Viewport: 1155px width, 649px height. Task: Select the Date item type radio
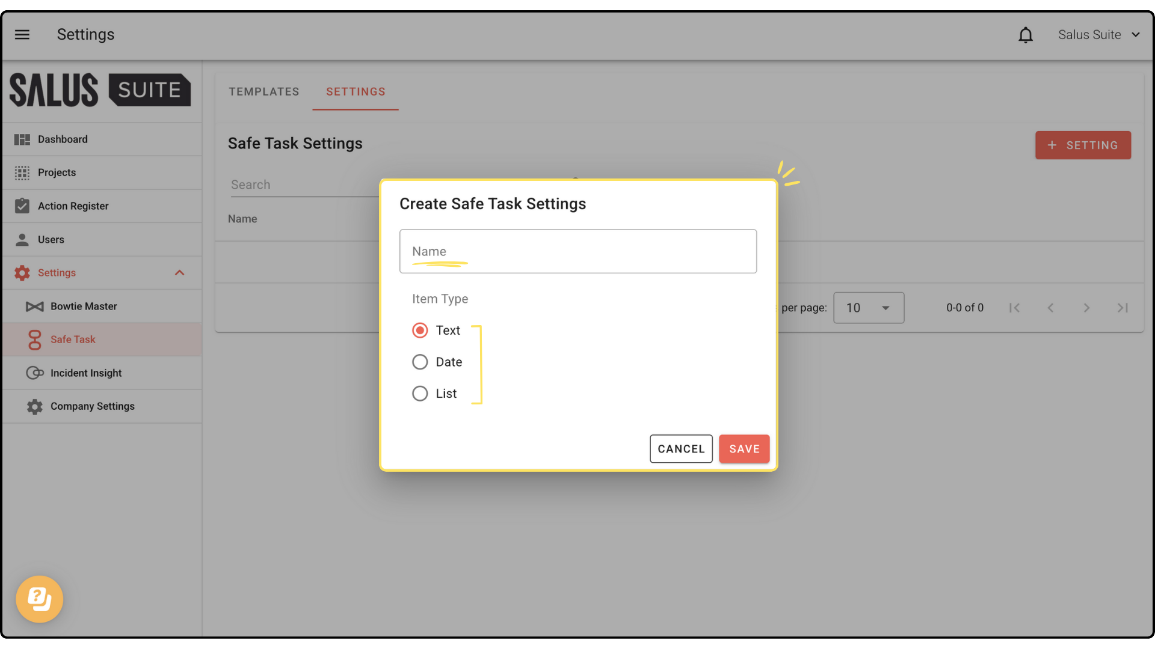(x=420, y=362)
